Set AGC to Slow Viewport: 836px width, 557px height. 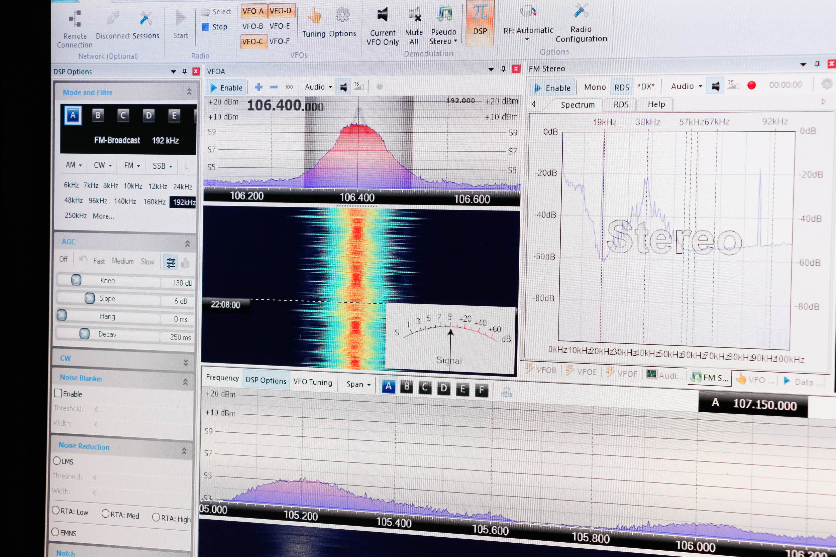pyautogui.click(x=147, y=262)
